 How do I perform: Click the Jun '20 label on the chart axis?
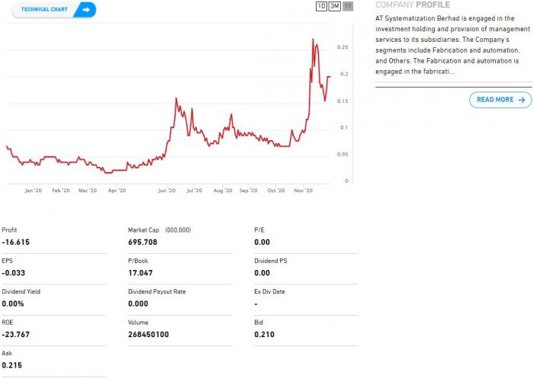point(166,191)
